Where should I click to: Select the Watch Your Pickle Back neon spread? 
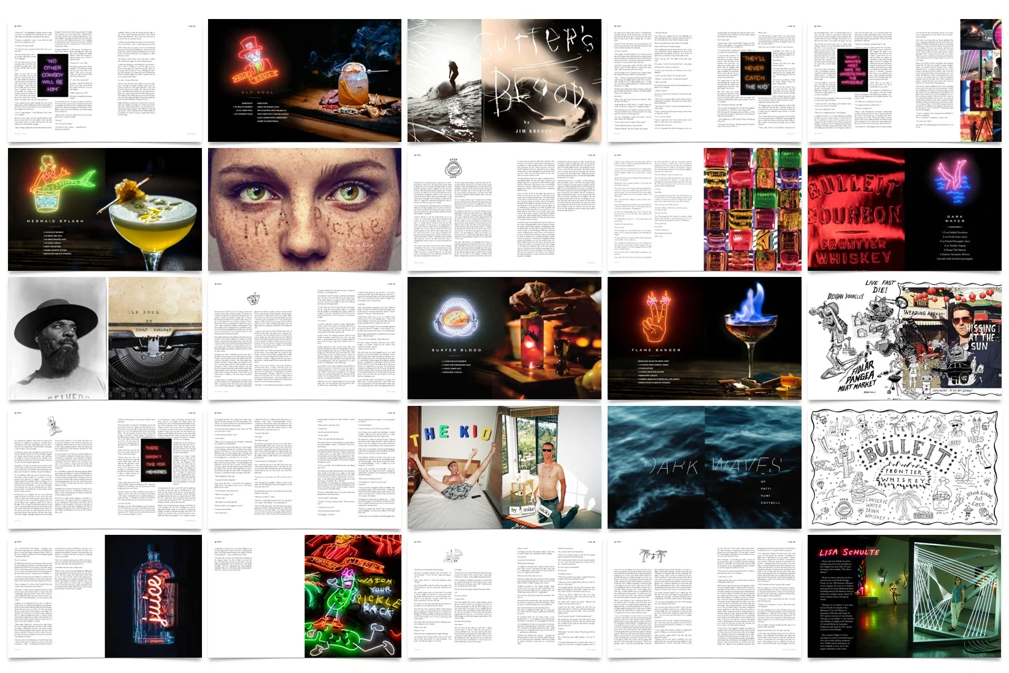304,596
